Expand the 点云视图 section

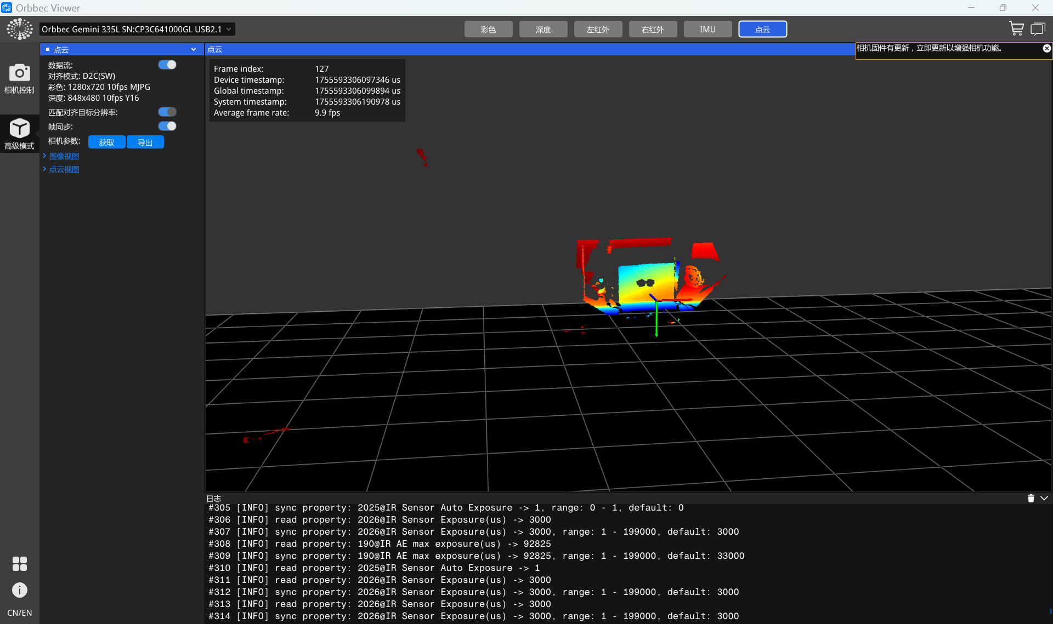tap(64, 169)
